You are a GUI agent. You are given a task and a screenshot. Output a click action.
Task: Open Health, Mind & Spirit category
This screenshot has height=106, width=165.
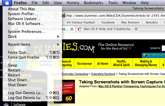121,63
